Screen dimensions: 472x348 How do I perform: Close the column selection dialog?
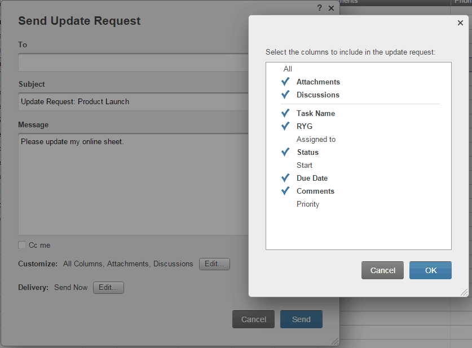click(460, 23)
